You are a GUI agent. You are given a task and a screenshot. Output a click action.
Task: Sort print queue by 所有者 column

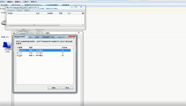pyautogui.click(x=50, y=13)
